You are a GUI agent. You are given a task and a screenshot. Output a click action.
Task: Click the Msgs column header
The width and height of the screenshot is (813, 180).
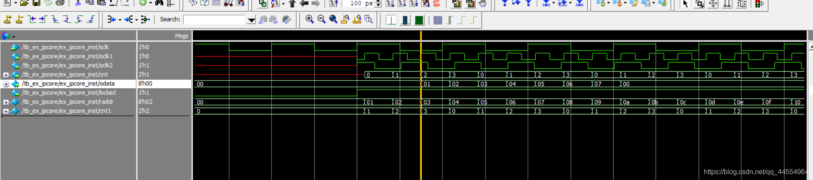pyautogui.click(x=181, y=36)
